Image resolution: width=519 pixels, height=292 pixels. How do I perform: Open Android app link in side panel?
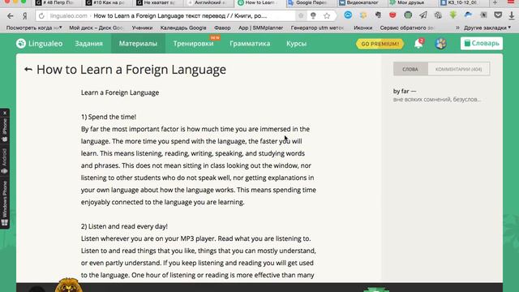click(5, 161)
